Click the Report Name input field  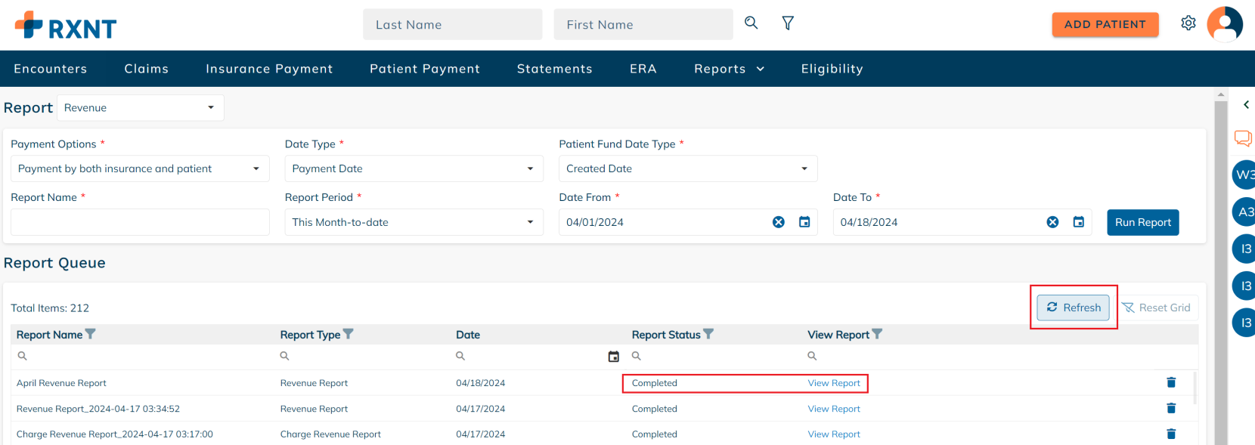[140, 222]
